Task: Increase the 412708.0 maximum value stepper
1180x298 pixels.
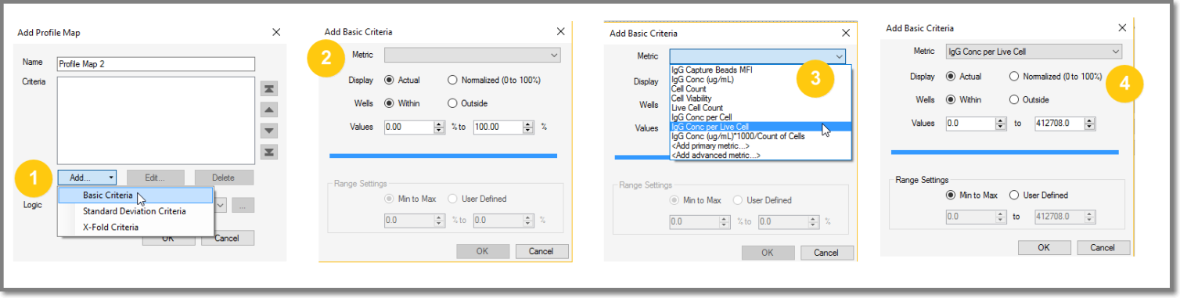Action: pos(1090,120)
